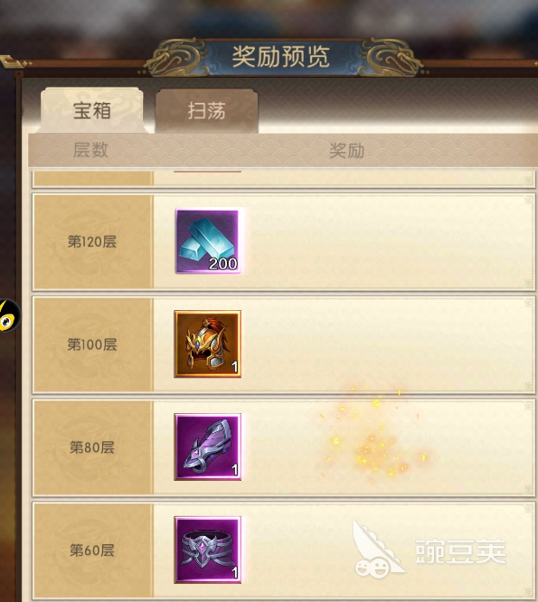The image size is (538, 602).
Task: Click the quantity 200 on ingot item
Action: [x=223, y=264]
